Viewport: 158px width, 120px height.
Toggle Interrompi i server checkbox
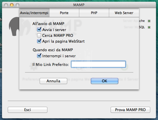[x=39, y=56]
